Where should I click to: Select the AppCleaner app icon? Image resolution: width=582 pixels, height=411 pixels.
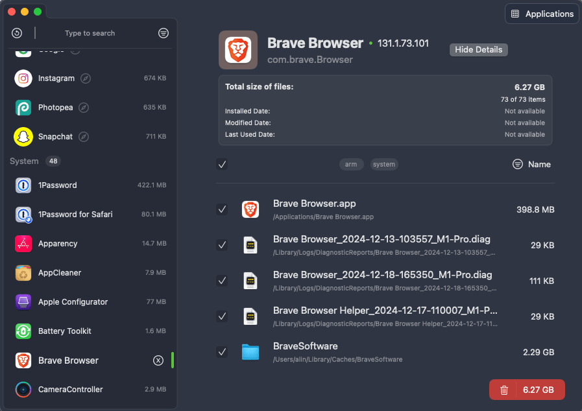[x=23, y=273]
